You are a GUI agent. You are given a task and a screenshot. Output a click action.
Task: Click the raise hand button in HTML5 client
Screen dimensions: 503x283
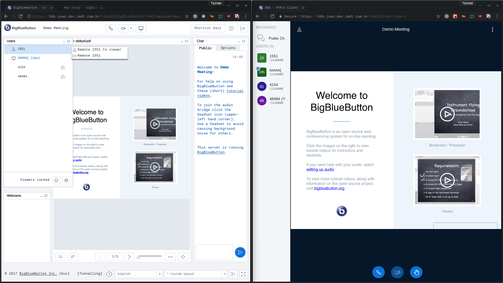tap(416, 273)
